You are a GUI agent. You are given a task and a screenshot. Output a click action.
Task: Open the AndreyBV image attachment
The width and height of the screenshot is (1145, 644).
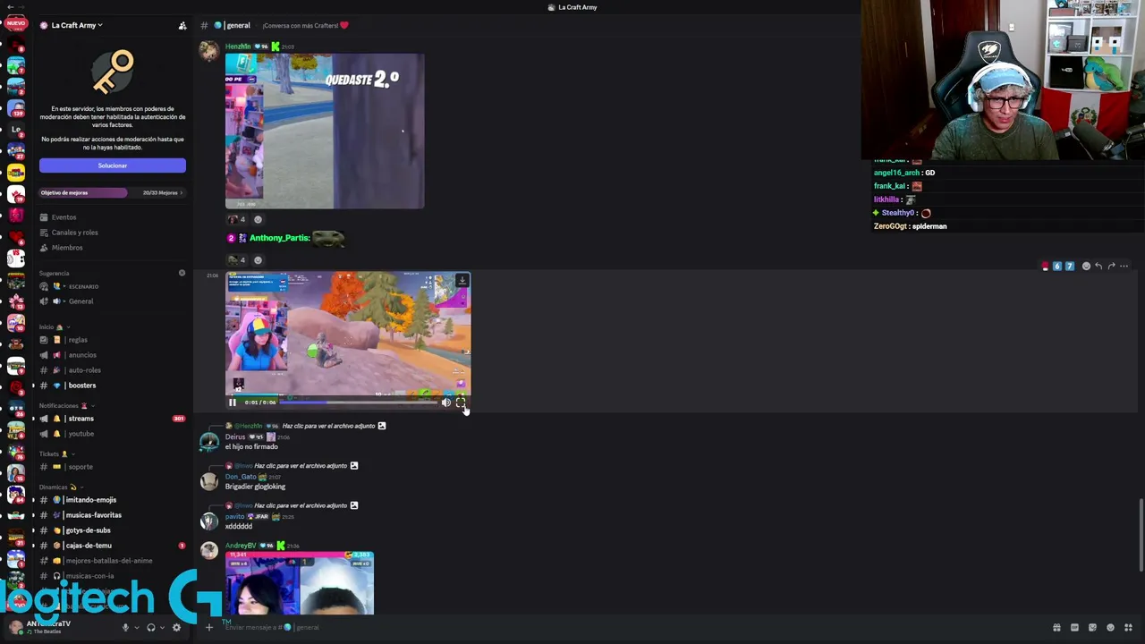[300, 583]
